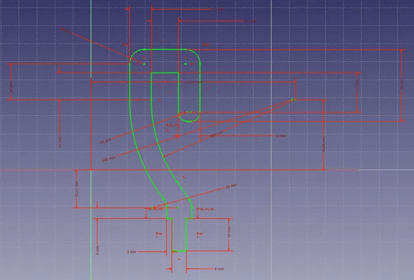Select the 12 mm dimension label
The image size is (414, 280).
pos(280,136)
